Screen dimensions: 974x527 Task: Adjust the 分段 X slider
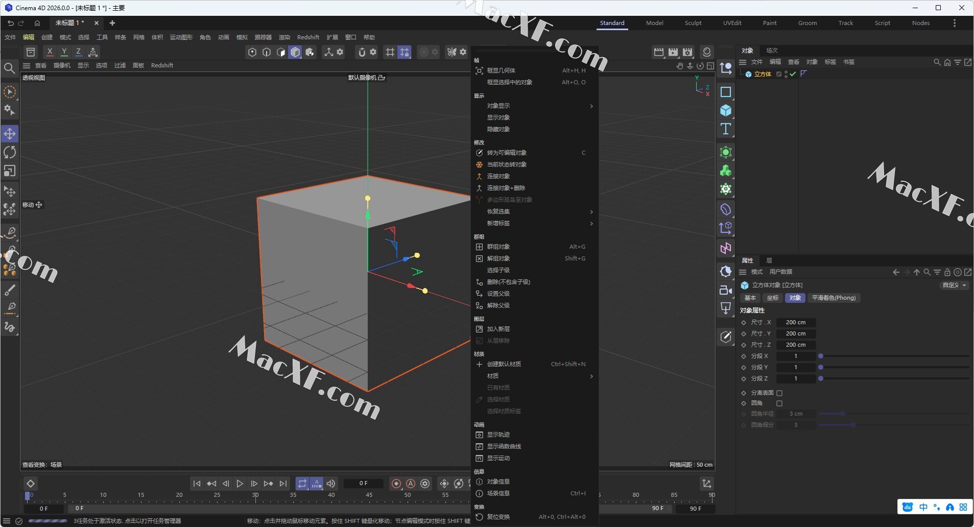(x=894, y=356)
